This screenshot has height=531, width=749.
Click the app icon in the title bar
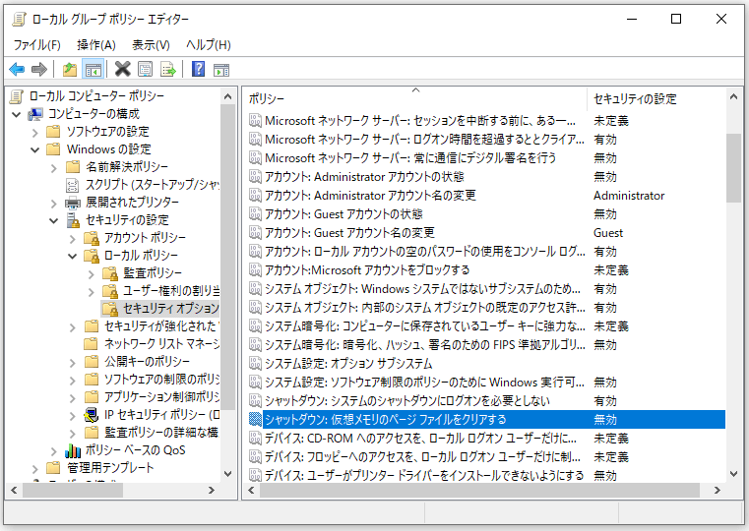(19, 19)
